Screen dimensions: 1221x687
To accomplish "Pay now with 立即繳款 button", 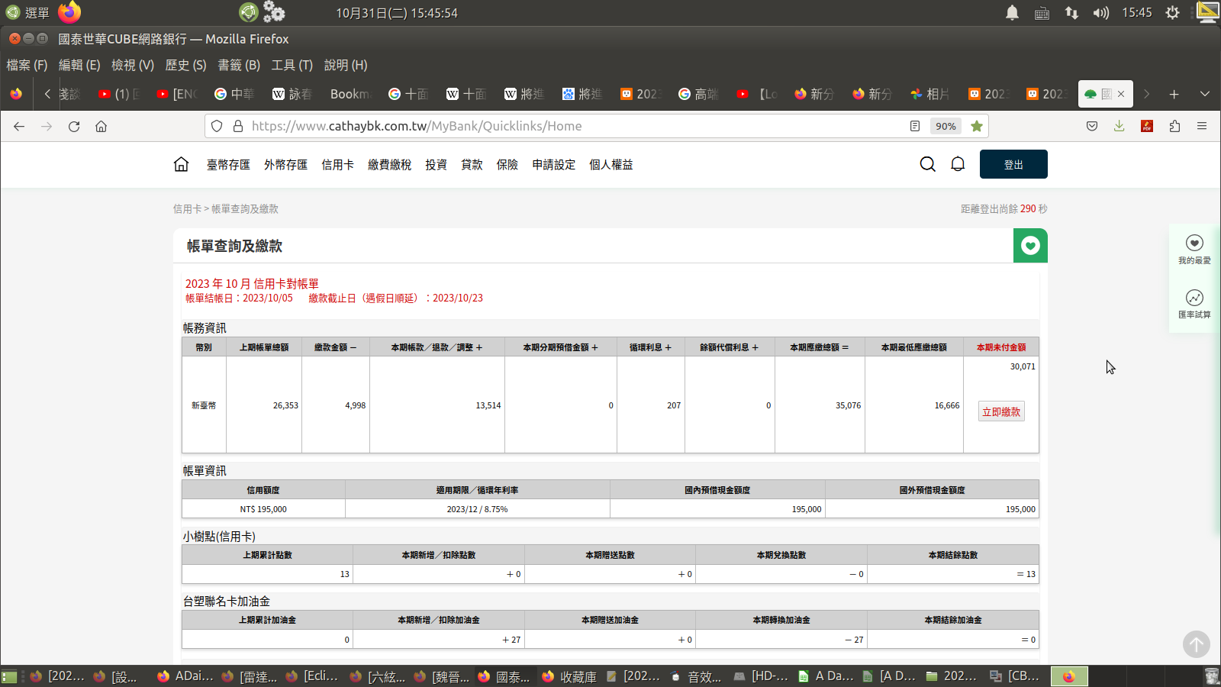I will click(1001, 411).
